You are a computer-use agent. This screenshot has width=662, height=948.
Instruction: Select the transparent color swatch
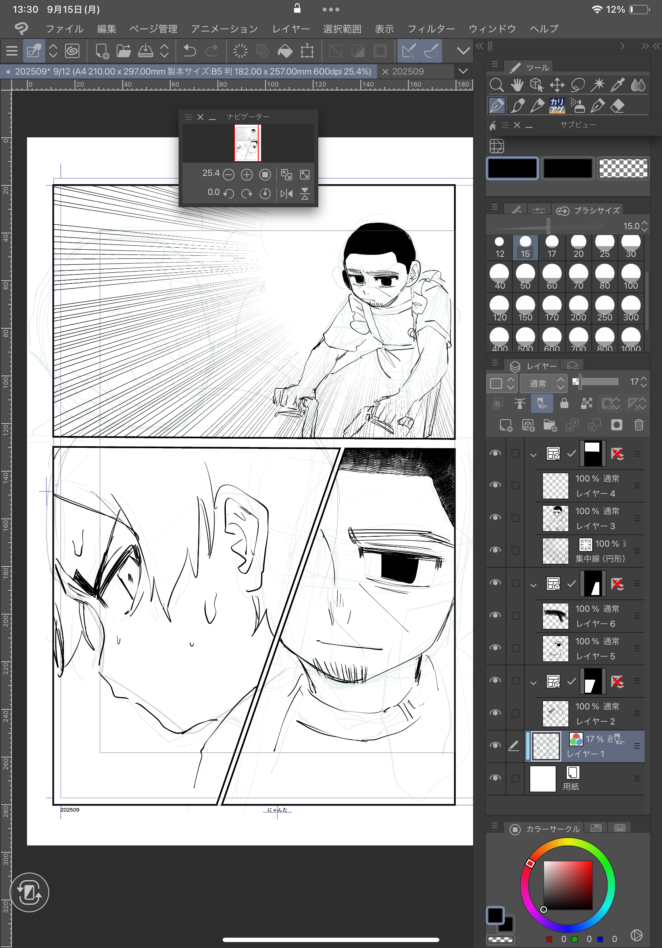tap(623, 168)
